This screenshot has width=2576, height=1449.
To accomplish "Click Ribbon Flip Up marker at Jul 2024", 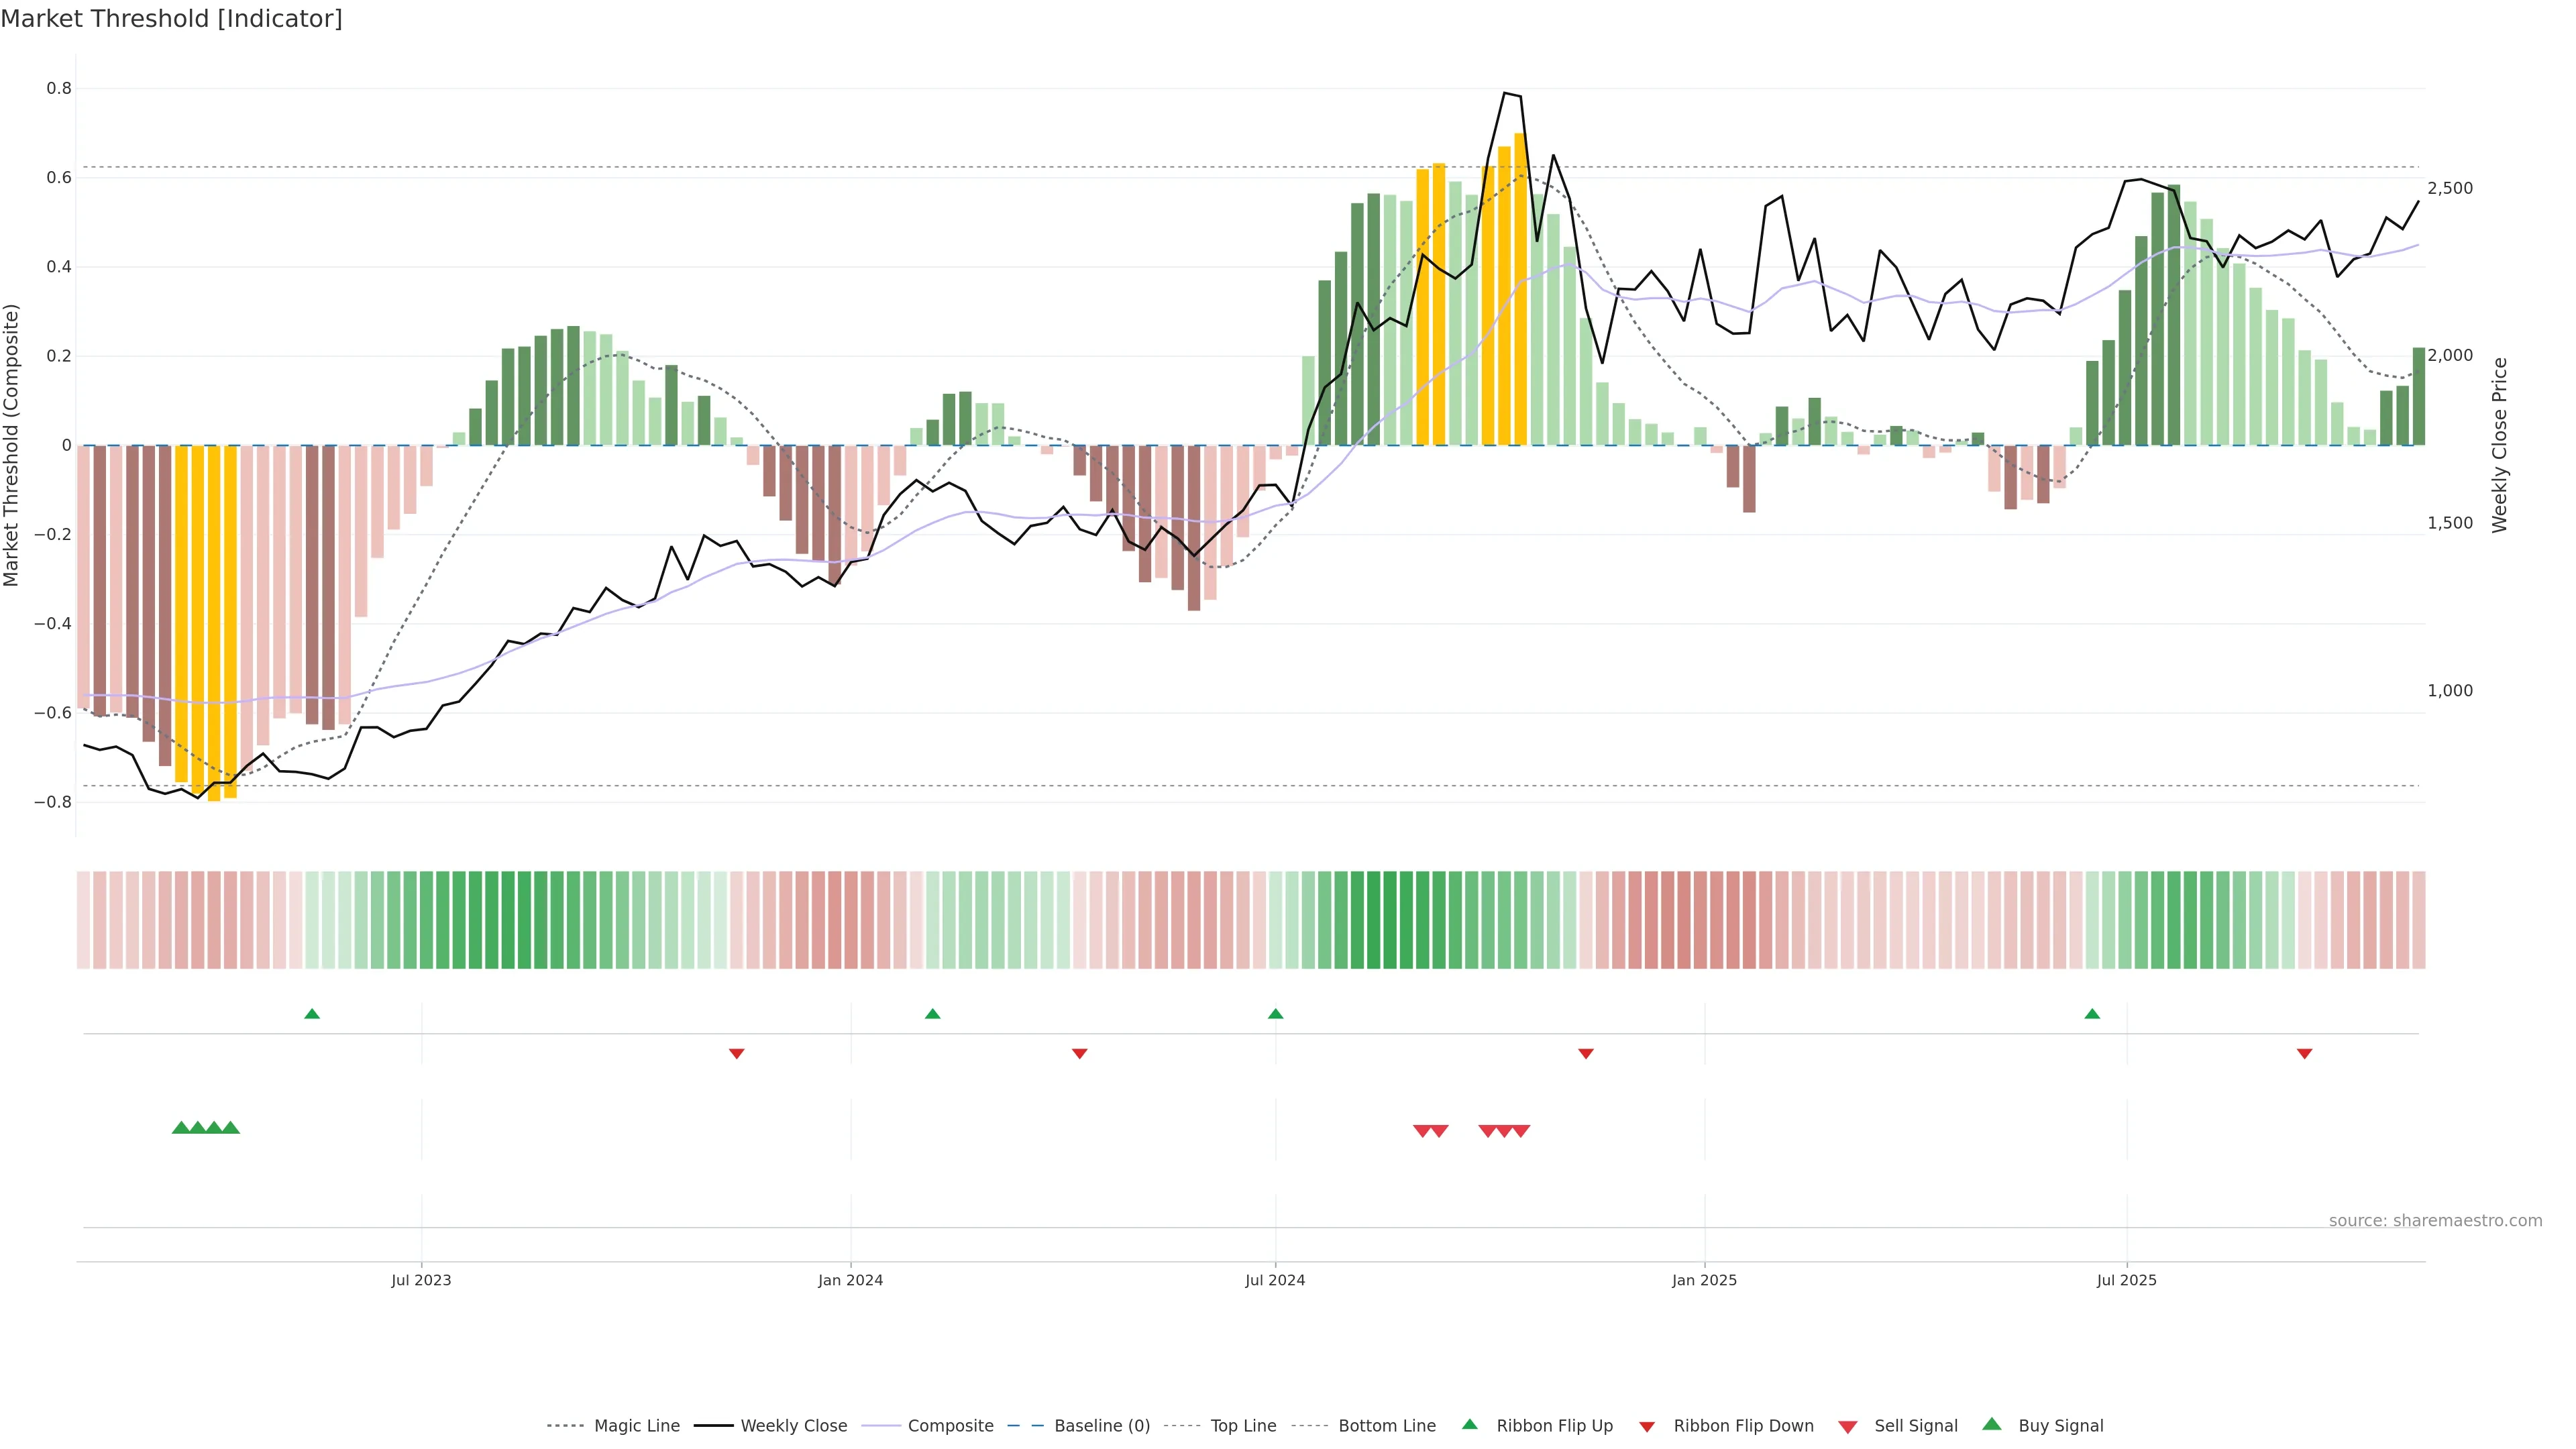I will 1275,1014.
